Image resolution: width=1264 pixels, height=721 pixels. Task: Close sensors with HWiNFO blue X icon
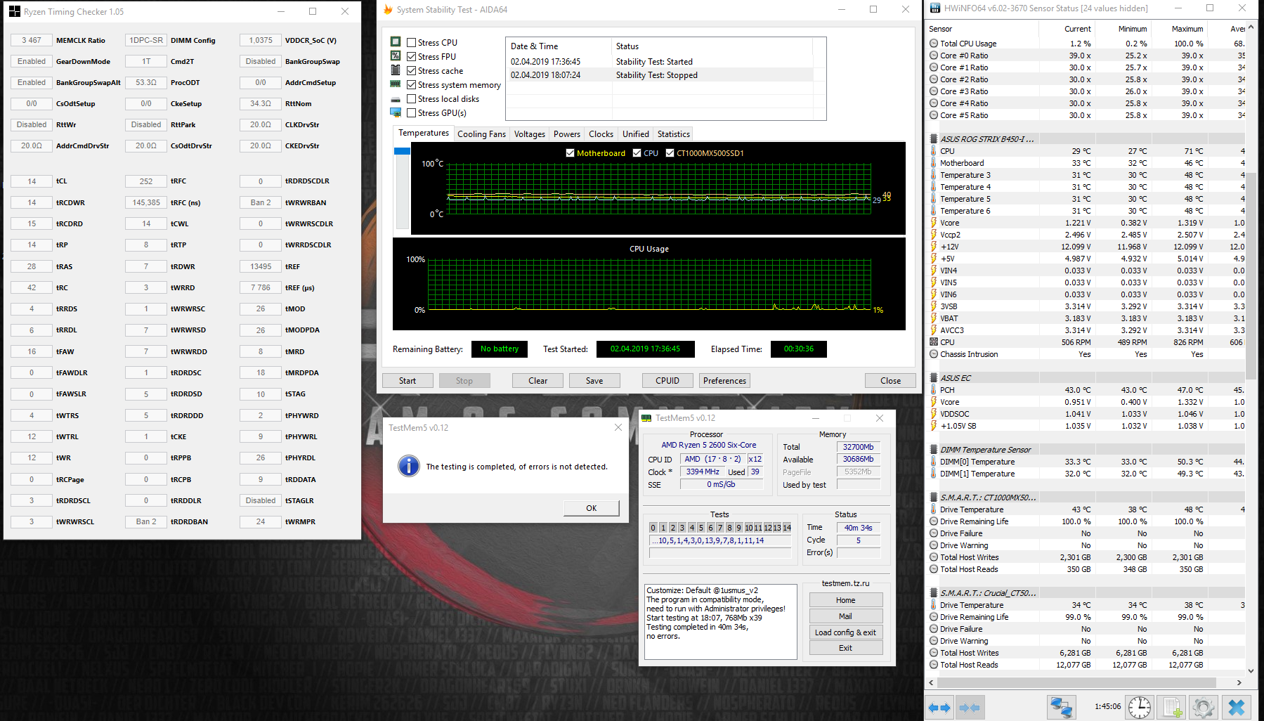1237,708
